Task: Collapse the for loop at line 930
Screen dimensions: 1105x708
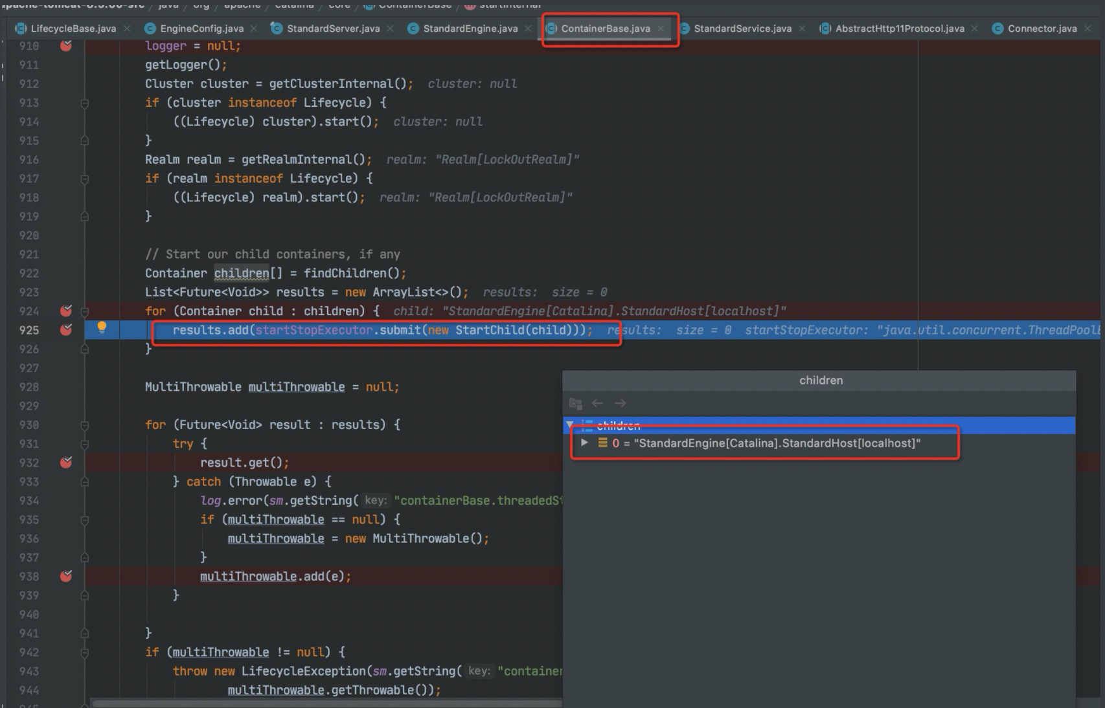Action: [84, 425]
